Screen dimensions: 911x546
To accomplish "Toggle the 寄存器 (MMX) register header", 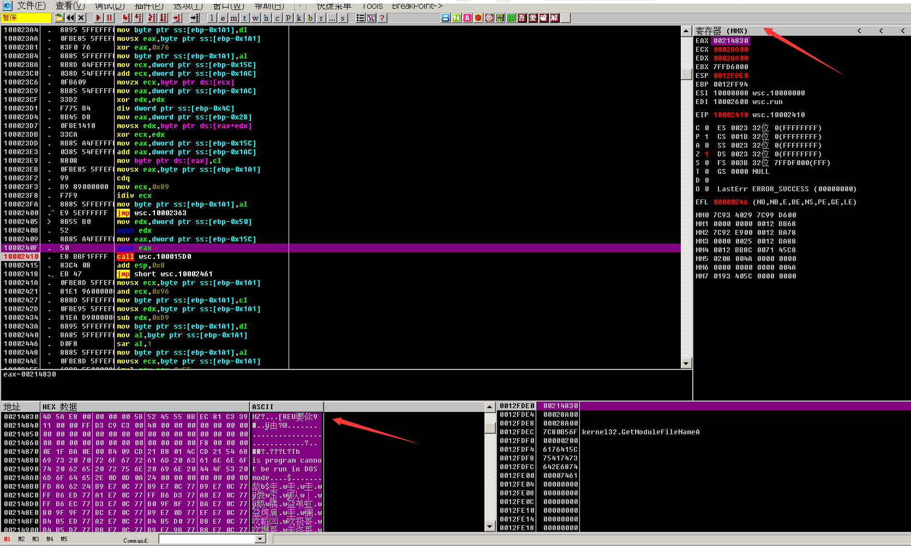I will click(x=721, y=31).
